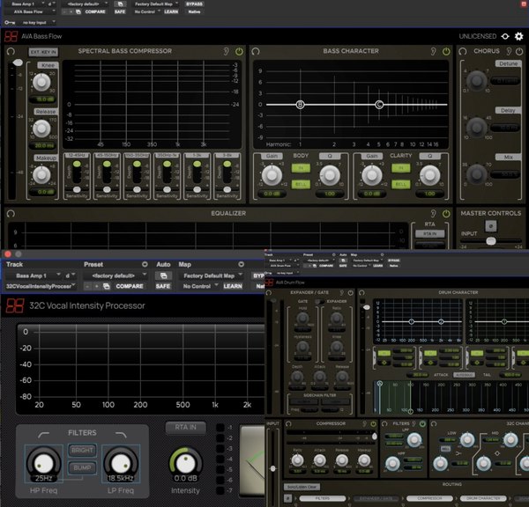The width and height of the screenshot is (529, 507).
Task: Click the low-pass filter shape icon
Action: [121, 437]
